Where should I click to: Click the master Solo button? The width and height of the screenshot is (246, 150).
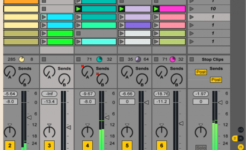point(201,147)
